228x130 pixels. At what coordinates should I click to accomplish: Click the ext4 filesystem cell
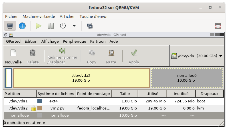[x=54, y=101]
